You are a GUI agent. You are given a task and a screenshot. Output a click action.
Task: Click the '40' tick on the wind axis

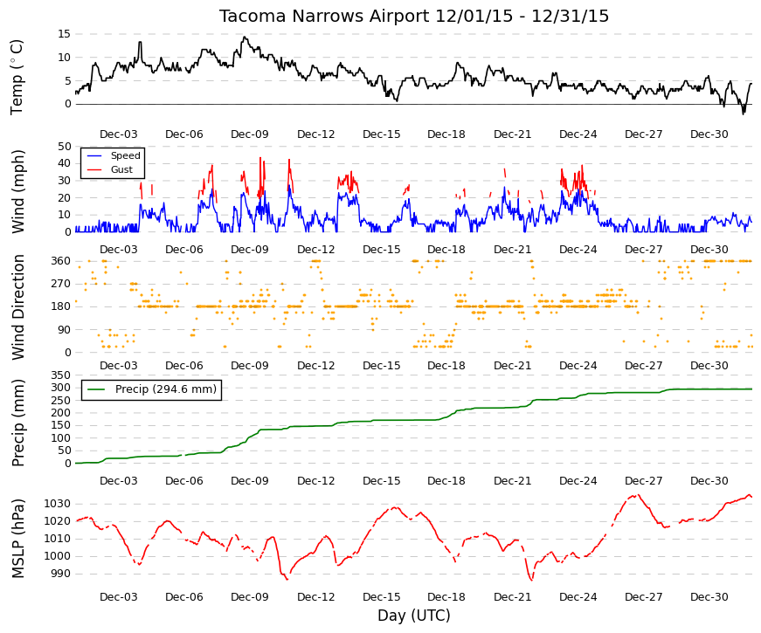pyautogui.click(x=64, y=163)
